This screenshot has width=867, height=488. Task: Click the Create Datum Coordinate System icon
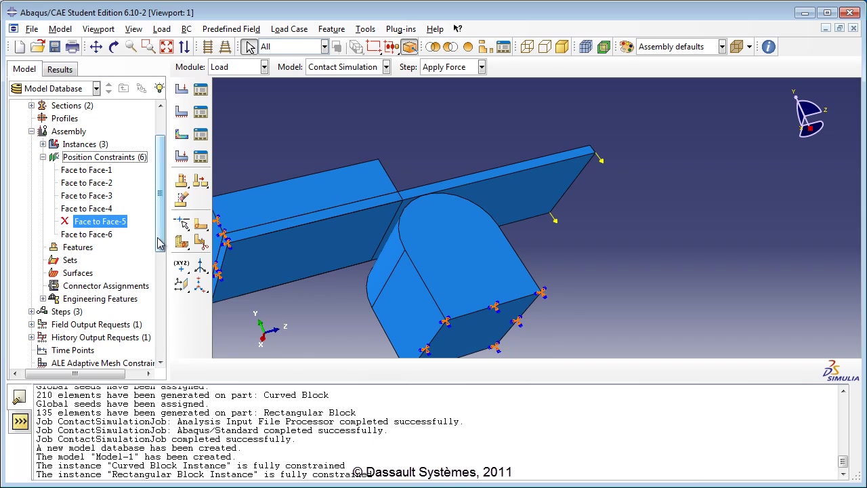pyautogui.click(x=200, y=265)
